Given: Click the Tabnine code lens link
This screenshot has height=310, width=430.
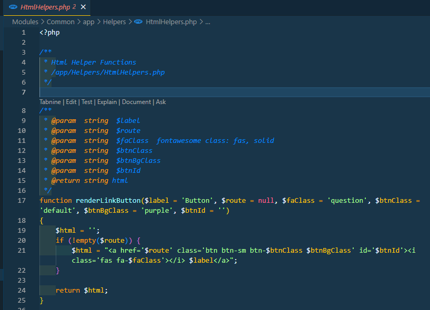Looking at the screenshot, I should tap(50, 102).
